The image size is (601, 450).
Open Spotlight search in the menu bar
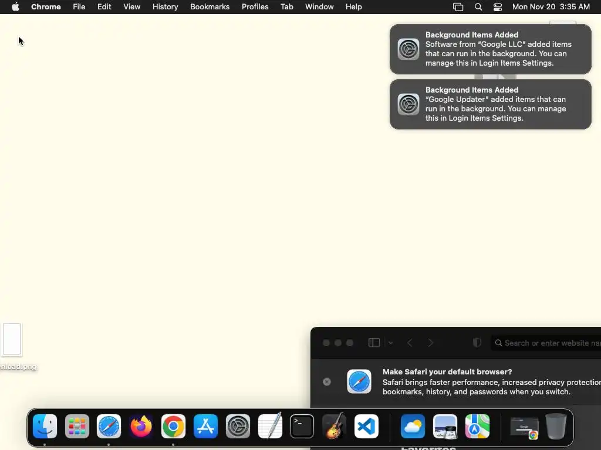[478, 7]
